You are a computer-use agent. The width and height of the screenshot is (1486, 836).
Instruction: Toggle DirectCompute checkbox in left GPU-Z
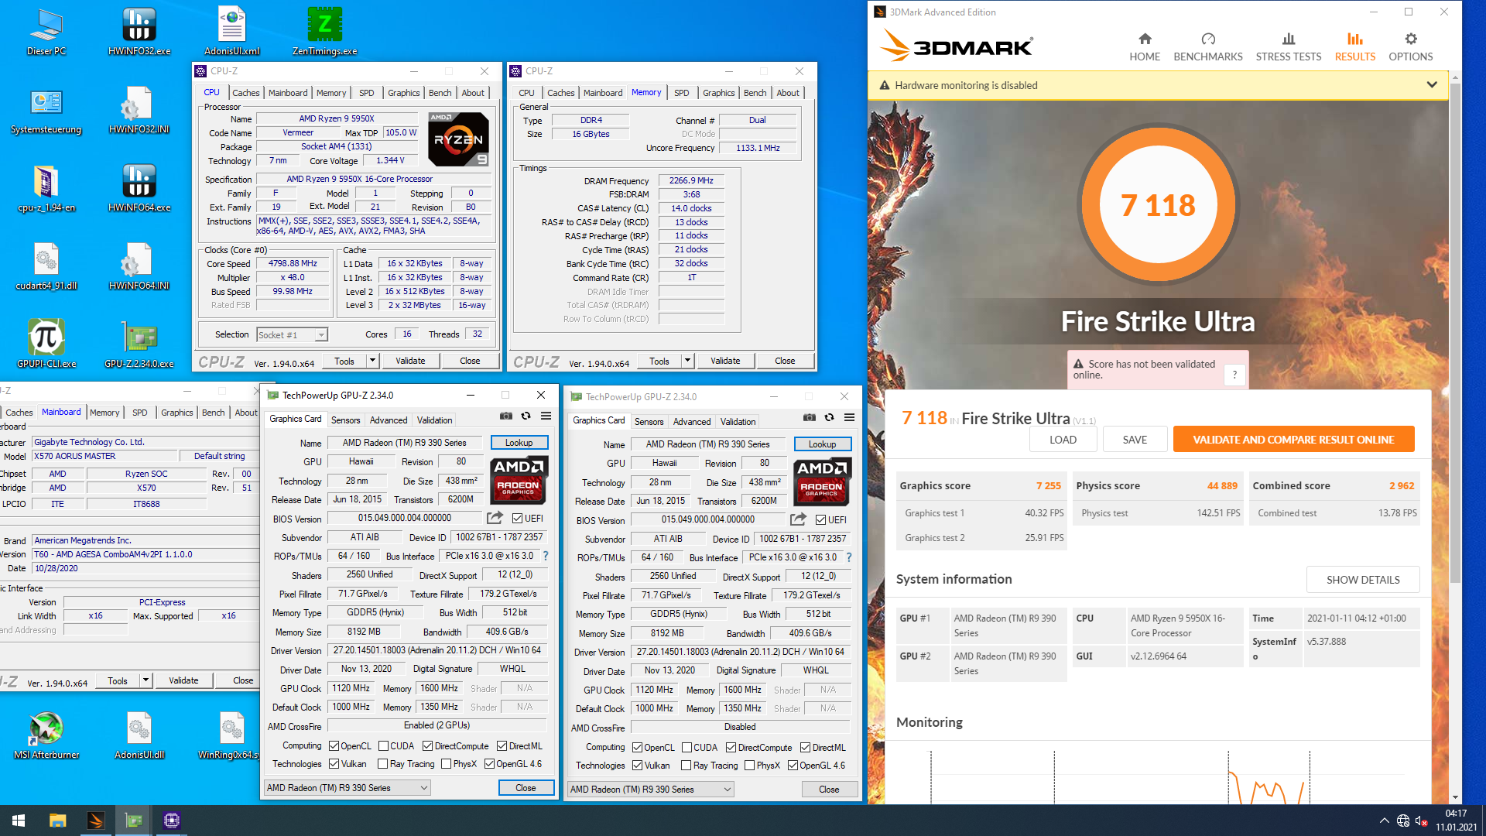[427, 746]
